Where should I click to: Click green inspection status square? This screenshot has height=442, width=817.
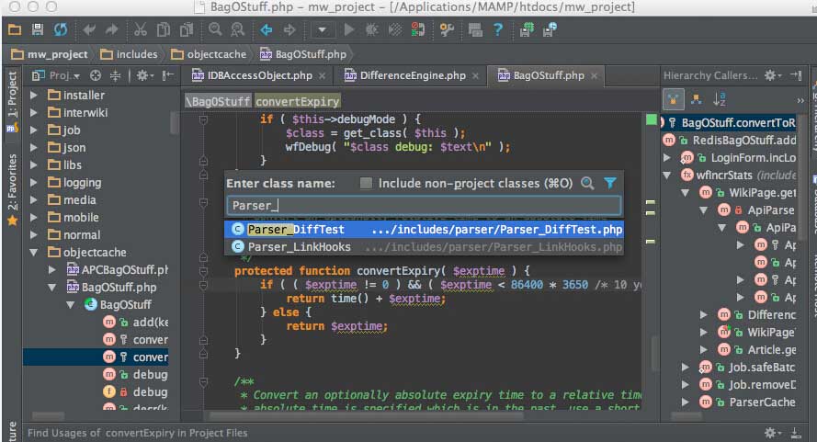[651, 119]
